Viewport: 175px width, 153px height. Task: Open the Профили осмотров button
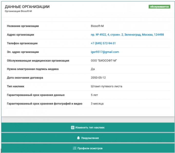point(88,148)
